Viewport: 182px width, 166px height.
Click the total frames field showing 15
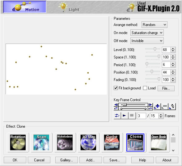tap(154, 116)
